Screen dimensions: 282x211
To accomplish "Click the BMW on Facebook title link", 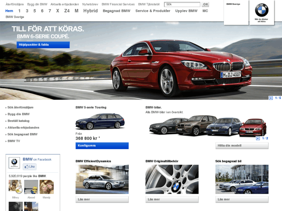I will pyautogui.click(x=37, y=159).
